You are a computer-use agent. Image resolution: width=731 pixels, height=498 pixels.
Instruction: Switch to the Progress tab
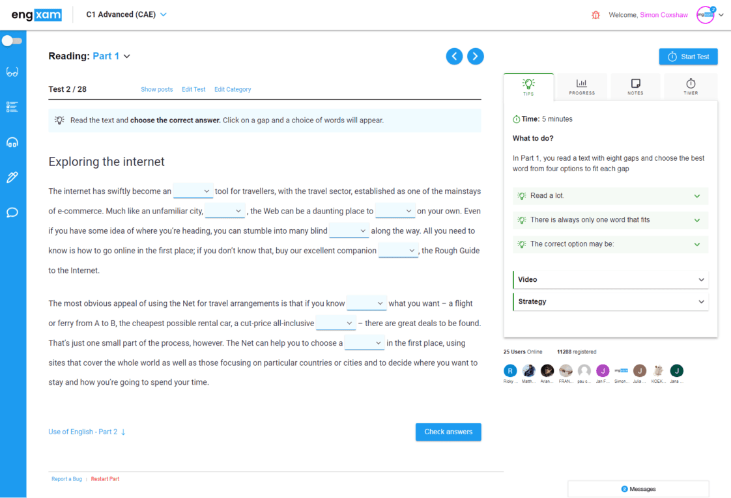click(x=581, y=87)
